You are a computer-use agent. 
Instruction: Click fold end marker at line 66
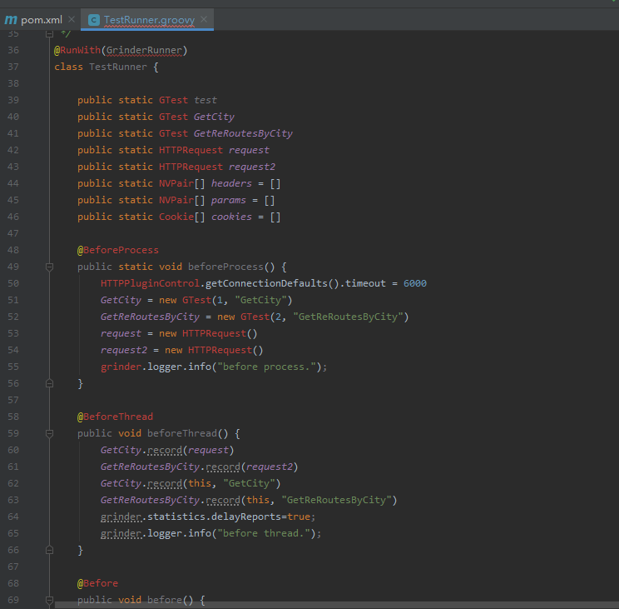[x=49, y=550]
